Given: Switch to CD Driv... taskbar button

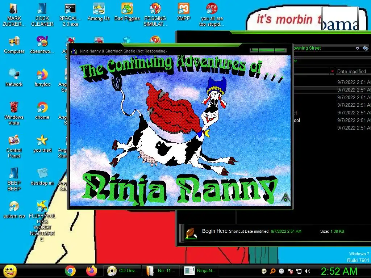Looking at the screenshot, I should click(122, 271).
